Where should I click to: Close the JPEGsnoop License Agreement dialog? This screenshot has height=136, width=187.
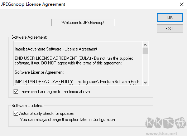pyautogui.click(x=182, y=4)
